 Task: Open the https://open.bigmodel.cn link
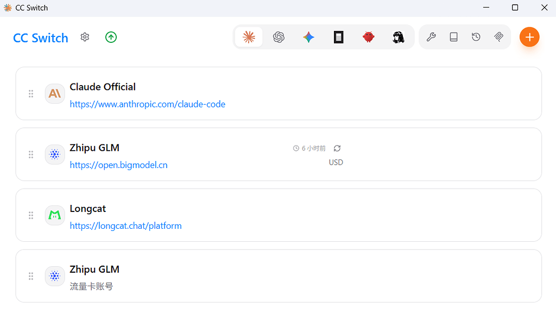click(118, 165)
